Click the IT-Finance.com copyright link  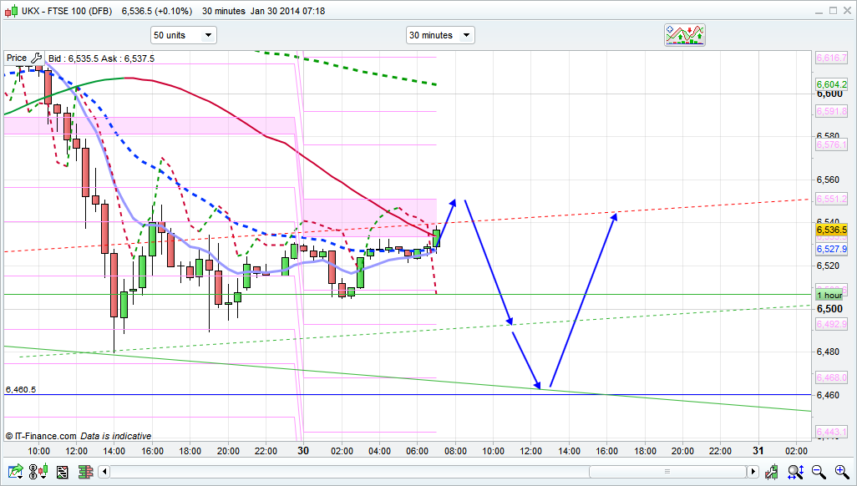click(41, 436)
